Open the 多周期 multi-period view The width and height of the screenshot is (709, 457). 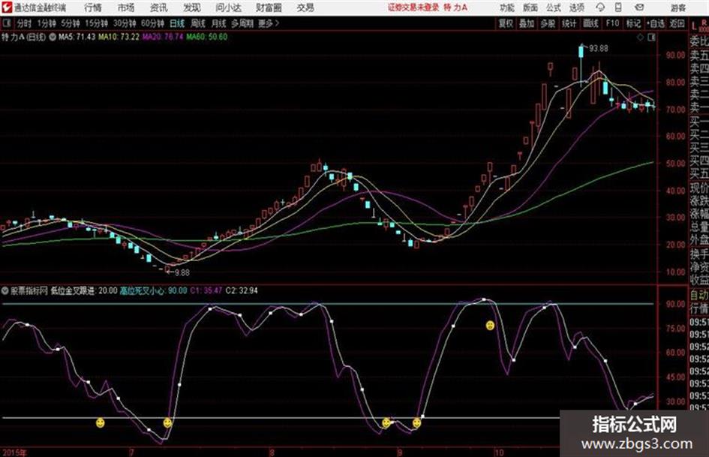click(242, 23)
